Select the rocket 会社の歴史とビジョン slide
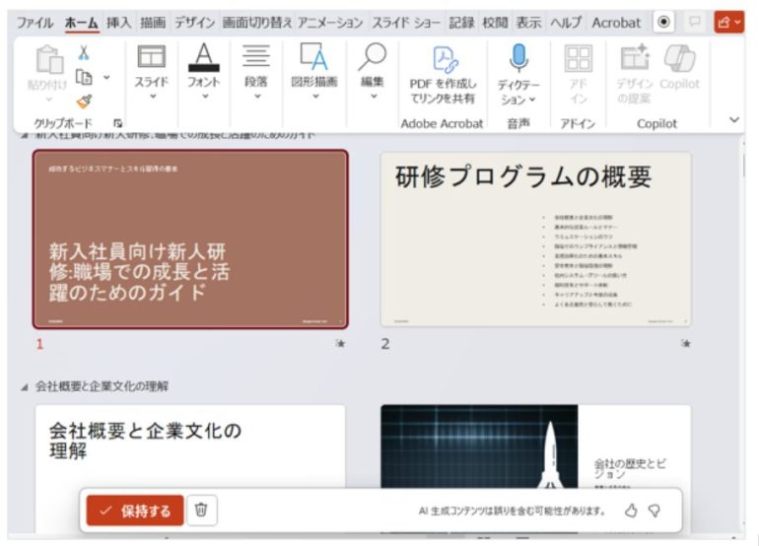The width and height of the screenshot is (759, 546). (536, 445)
